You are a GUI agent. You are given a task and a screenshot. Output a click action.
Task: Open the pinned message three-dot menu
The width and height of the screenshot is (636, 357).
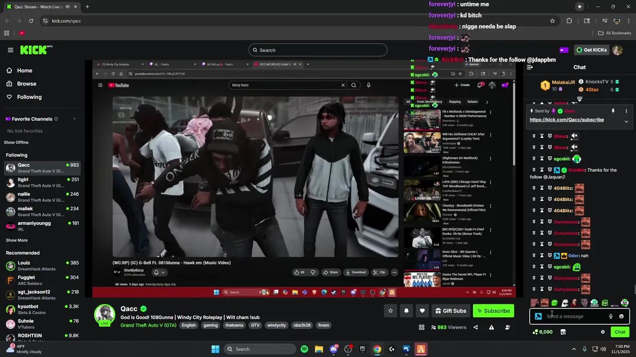point(626,111)
